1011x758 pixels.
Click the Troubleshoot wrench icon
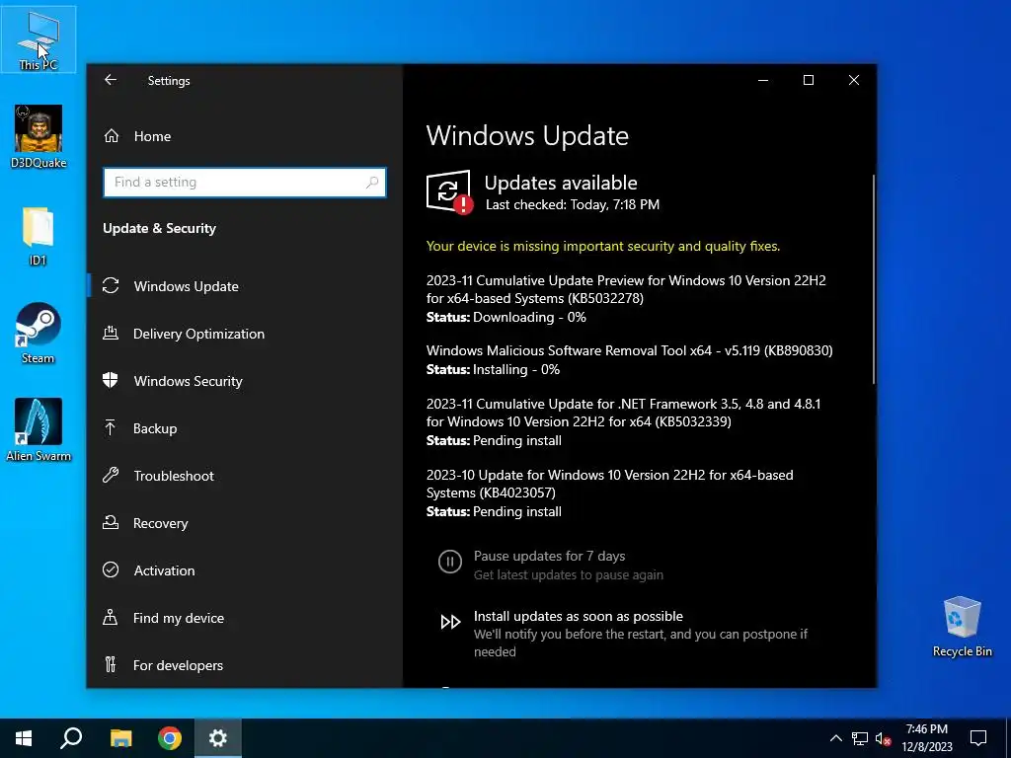[111, 475]
